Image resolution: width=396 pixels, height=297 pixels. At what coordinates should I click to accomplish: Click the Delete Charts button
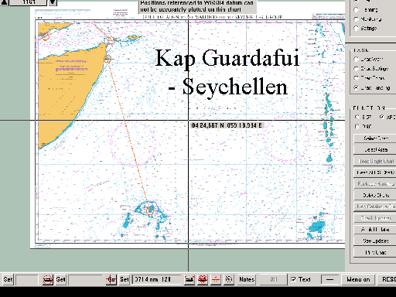tap(376, 195)
